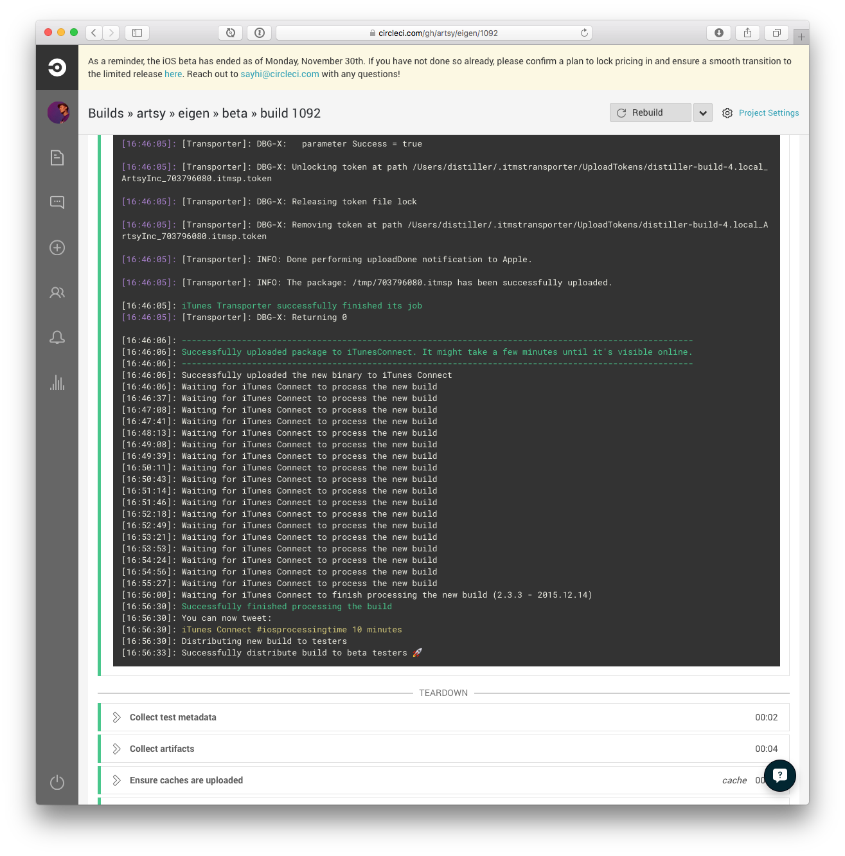Click the 00:02 duration value

tap(767, 717)
